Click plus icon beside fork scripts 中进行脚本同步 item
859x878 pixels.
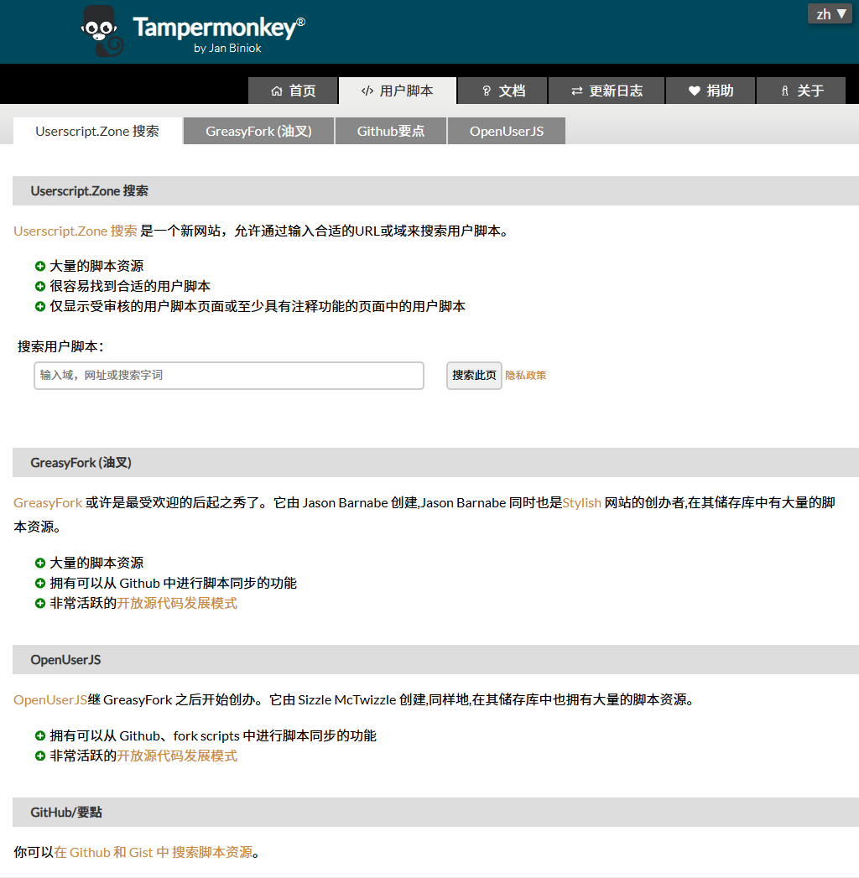point(39,735)
